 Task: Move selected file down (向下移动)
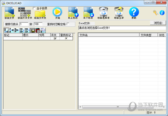coord(88,13)
